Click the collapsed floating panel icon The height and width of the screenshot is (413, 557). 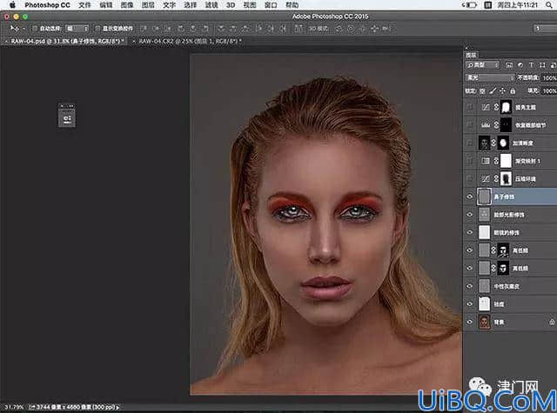click(x=67, y=118)
